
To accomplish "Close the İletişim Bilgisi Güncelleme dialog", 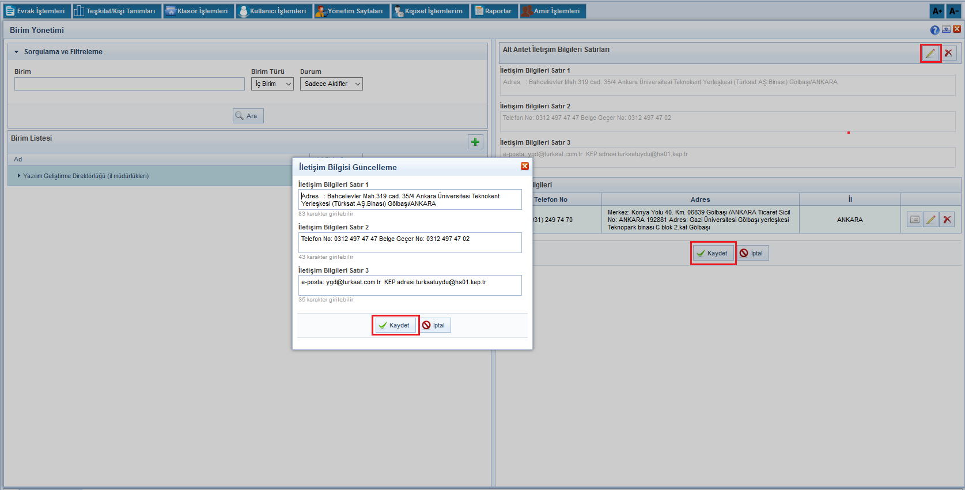I will 524,166.
